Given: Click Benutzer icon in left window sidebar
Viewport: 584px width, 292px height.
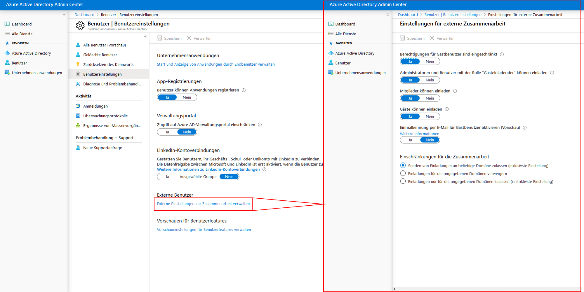Looking at the screenshot, I should coord(7,63).
